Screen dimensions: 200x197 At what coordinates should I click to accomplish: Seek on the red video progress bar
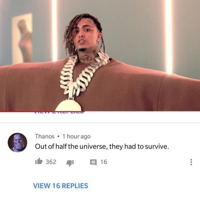tap(42, 111)
